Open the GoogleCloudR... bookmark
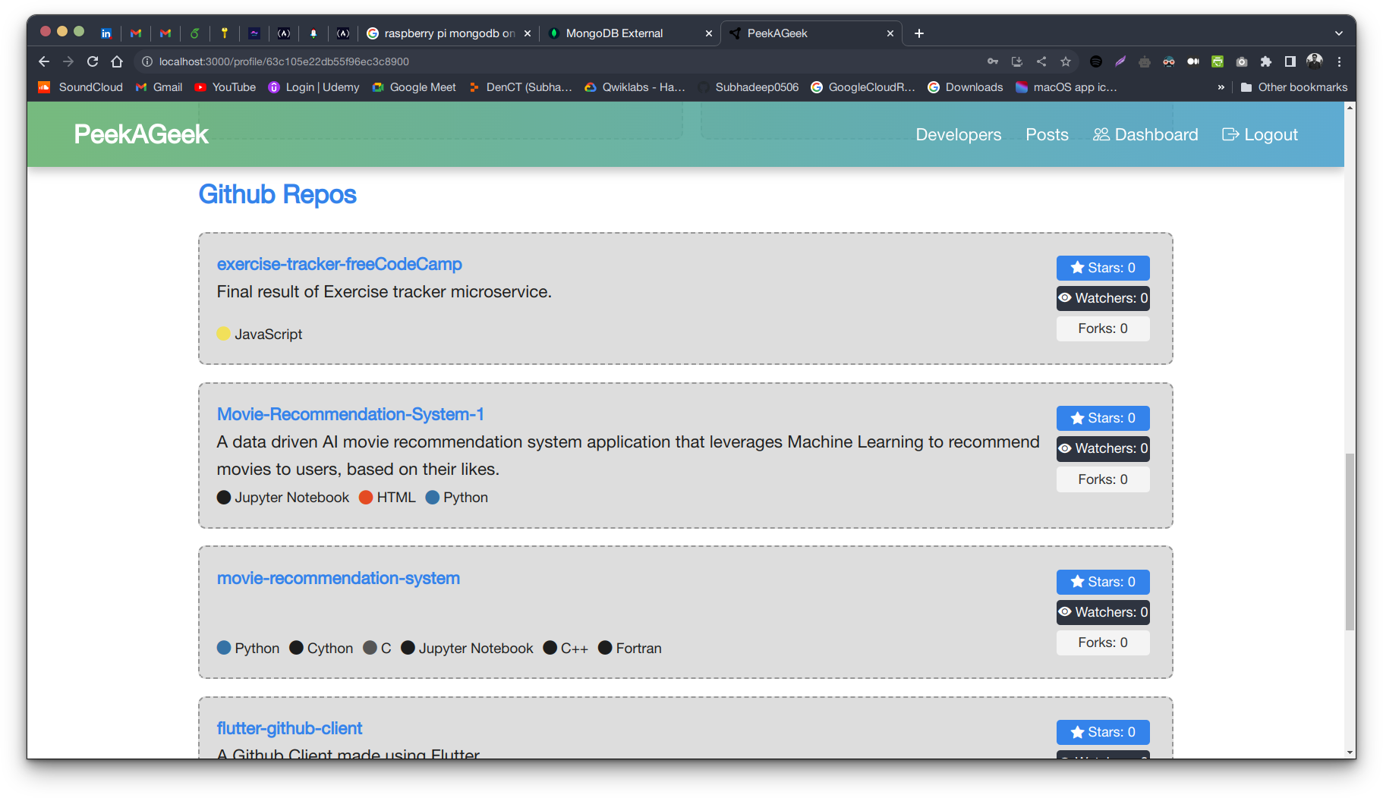This screenshot has width=1383, height=798. click(863, 87)
